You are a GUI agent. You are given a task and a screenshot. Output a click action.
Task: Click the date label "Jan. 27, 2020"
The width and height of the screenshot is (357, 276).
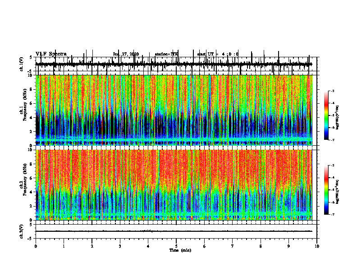(126, 54)
